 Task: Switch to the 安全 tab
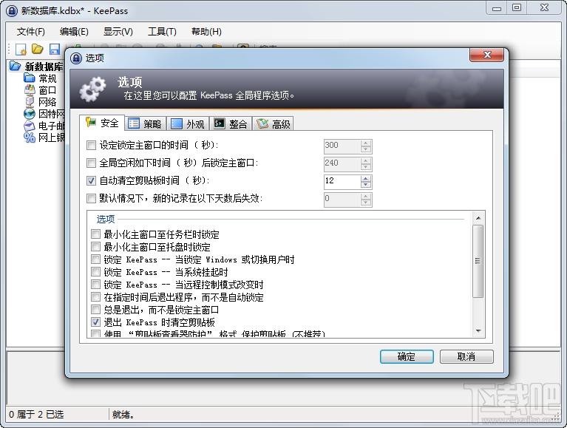point(102,123)
